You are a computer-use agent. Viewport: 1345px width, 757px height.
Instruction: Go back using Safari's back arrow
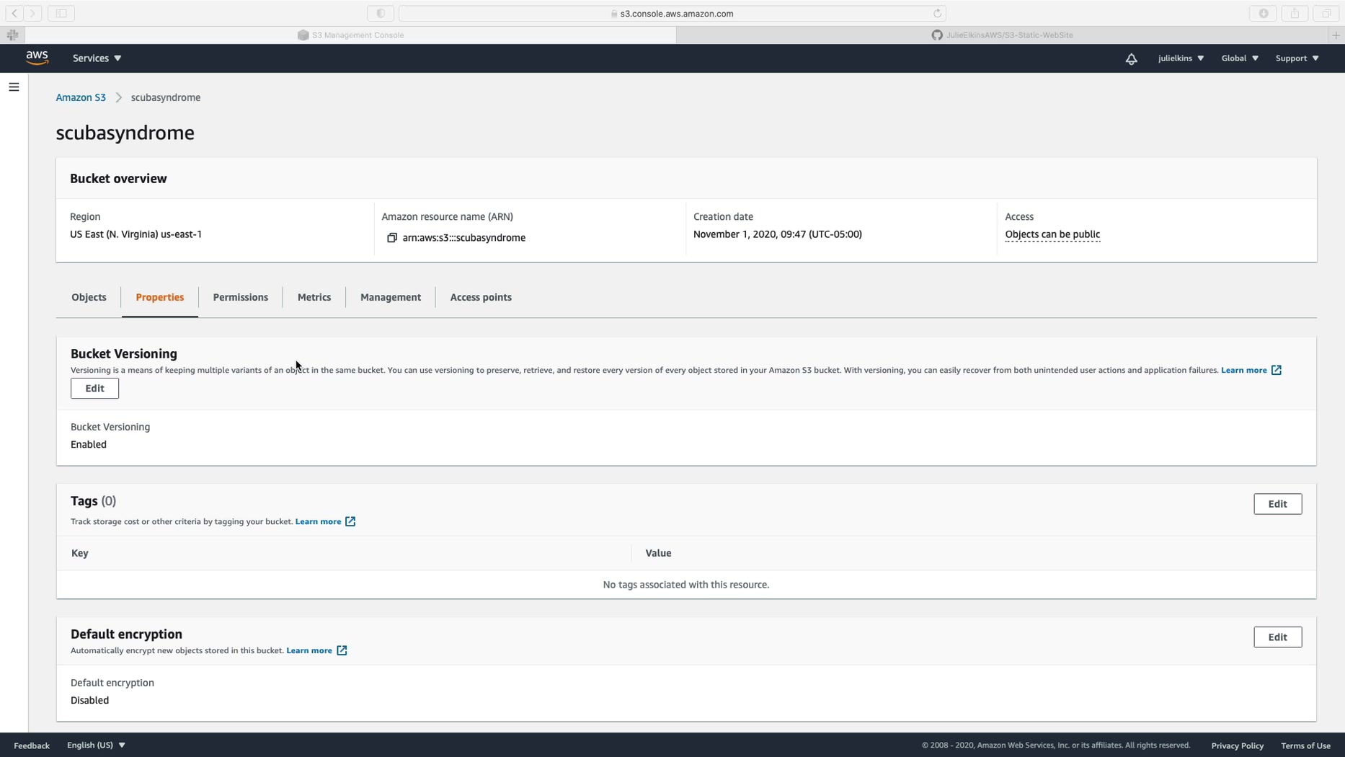pyautogui.click(x=14, y=13)
